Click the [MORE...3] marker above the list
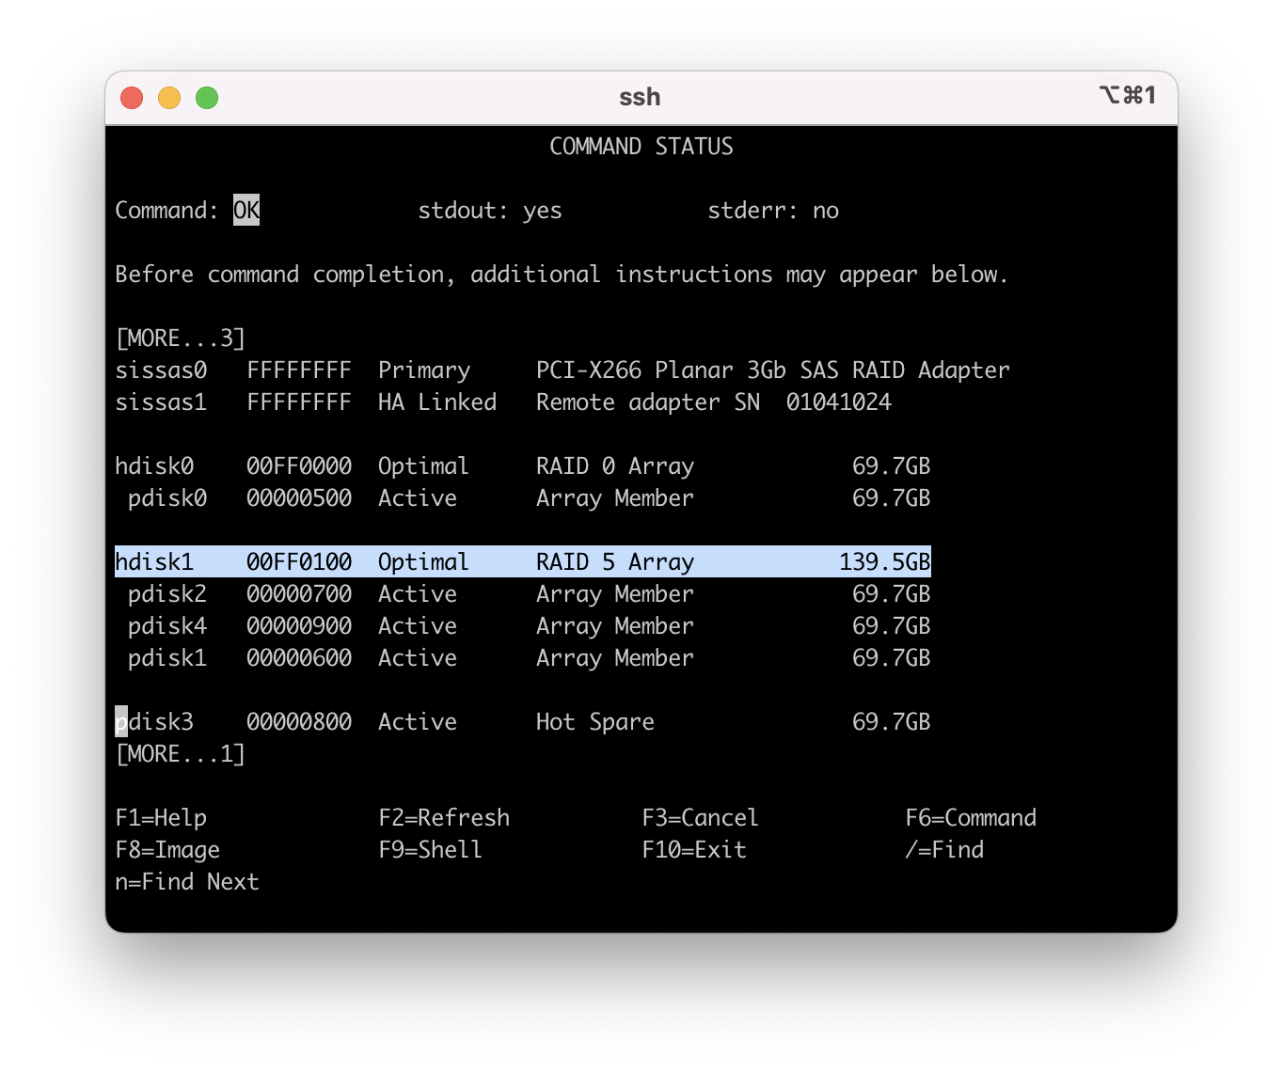The width and height of the screenshot is (1283, 1072). click(x=180, y=338)
